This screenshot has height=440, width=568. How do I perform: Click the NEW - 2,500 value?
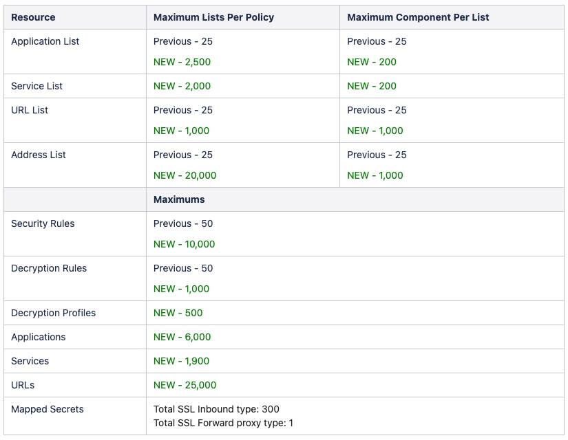click(x=182, y=62)
